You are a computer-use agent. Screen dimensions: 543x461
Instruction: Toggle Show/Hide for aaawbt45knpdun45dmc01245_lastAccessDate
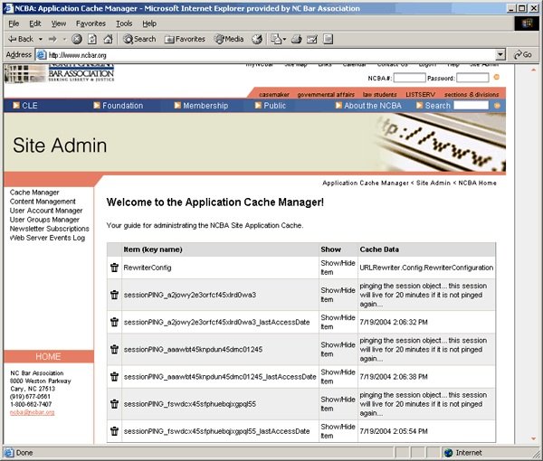(x=338, y=377)
